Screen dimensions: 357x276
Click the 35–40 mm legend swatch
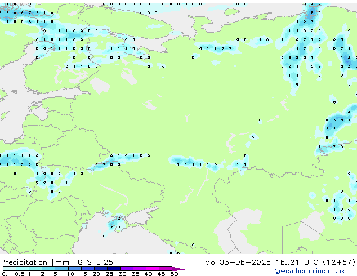(x=140, y=269)
